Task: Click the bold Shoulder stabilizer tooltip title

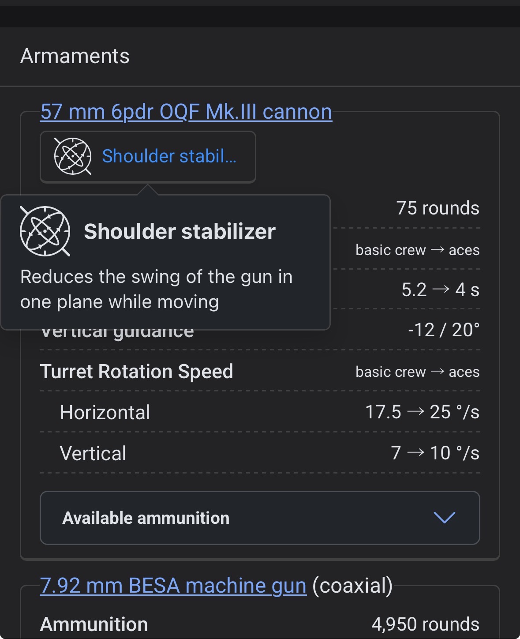Action: [x=180, y=231]
